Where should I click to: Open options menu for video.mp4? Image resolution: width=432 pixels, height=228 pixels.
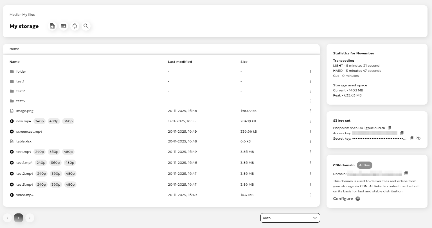310,195
